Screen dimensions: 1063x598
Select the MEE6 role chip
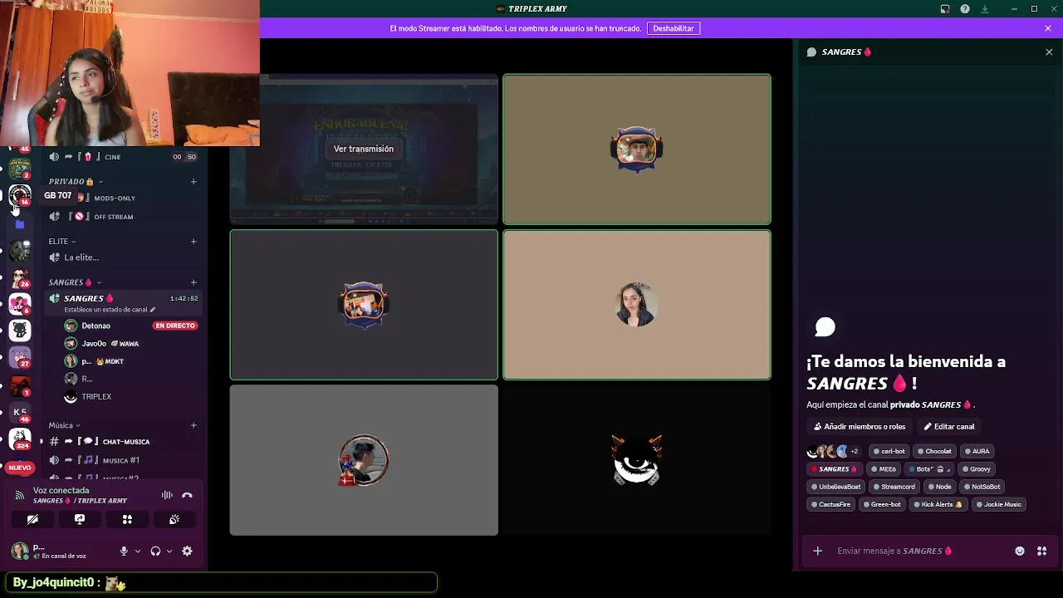[x=884, y=468]
